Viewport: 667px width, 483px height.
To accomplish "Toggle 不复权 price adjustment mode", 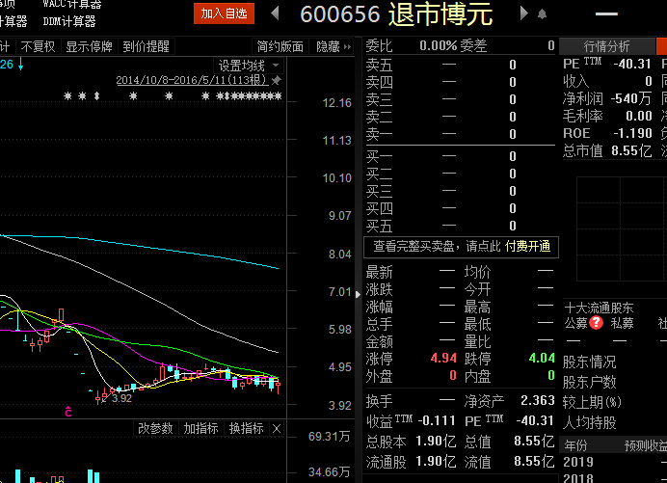I will tap(38, 46).
